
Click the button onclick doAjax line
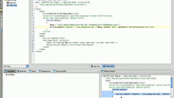click(70, 45)
